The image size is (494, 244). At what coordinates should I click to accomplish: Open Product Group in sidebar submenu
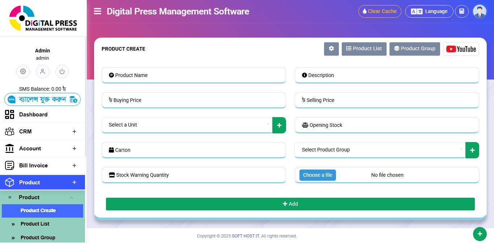click(x=38, y=237)
